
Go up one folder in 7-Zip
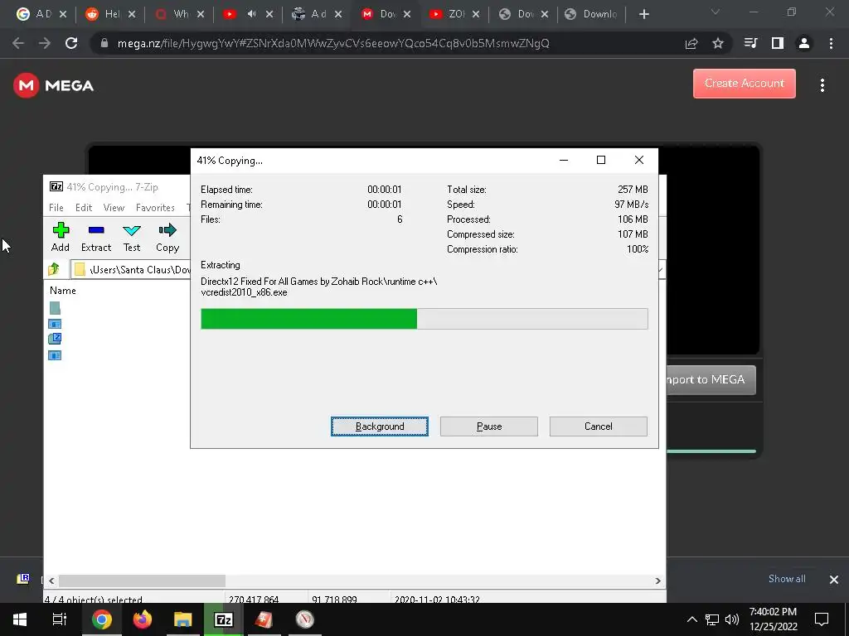(54, 269)
